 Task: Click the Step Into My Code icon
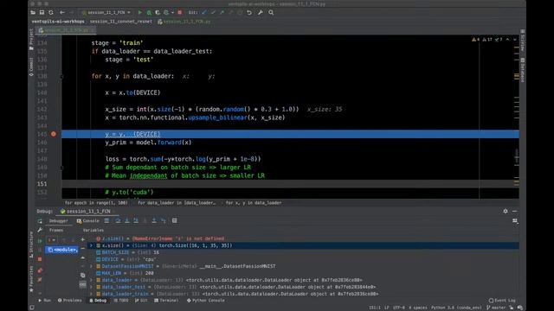pyautogui.click(x=136, y=221)
